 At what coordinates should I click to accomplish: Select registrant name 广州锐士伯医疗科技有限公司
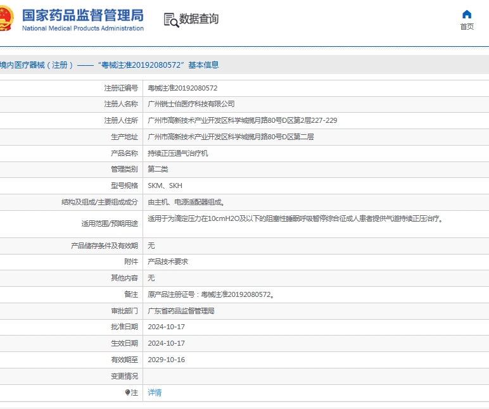pyautogui.click(x=191, y=104)
